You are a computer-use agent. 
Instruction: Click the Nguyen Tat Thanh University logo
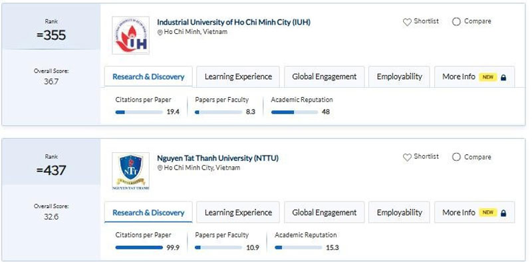click(130, 171)
